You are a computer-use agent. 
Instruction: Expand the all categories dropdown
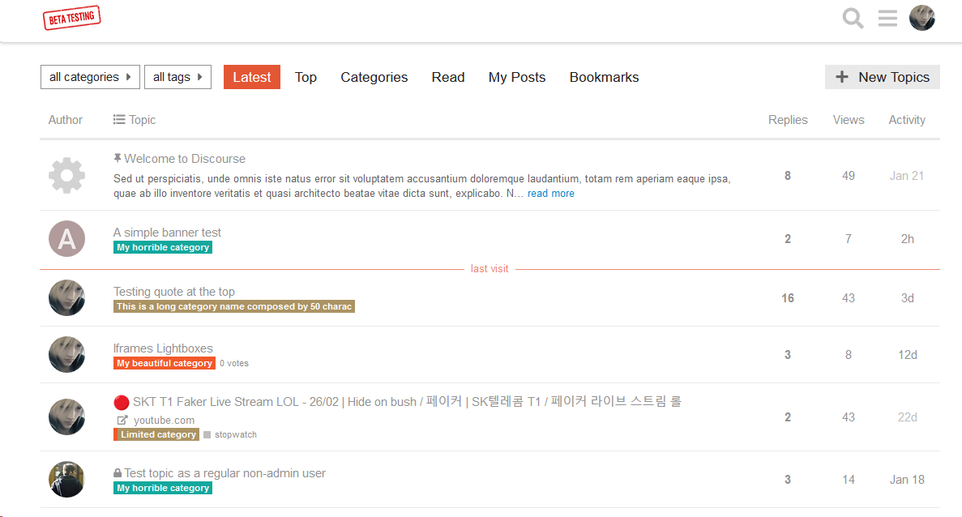90,77
